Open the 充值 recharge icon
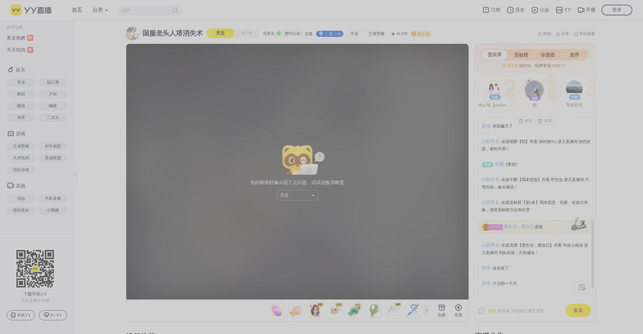The width and height of the screenshot is (643, 334). click(x=458, y=311)
